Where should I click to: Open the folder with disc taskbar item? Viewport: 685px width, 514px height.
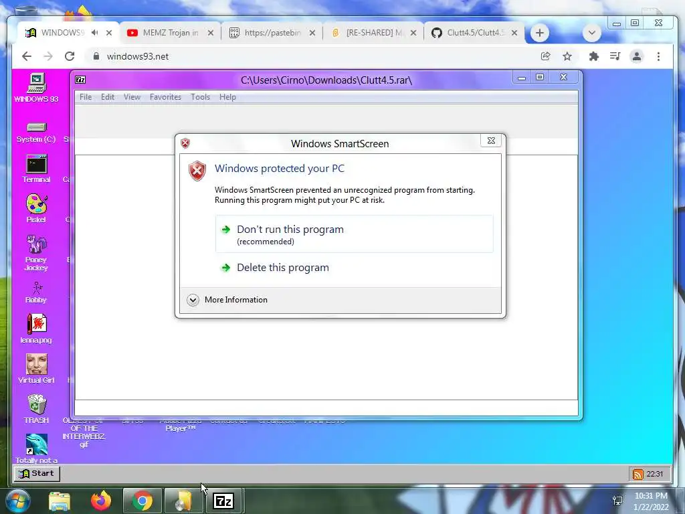[183, 501]
